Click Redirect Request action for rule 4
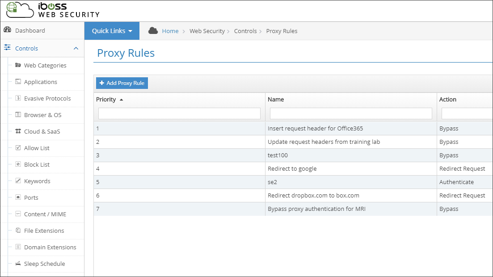The width and height of the screenshot is (493, 277). tap(462, 168)
